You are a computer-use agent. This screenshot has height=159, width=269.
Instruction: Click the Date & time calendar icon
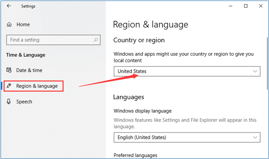pos(9,70)
